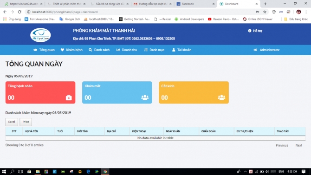Bookmark this page with the star icon

click(x=265, y=12)
